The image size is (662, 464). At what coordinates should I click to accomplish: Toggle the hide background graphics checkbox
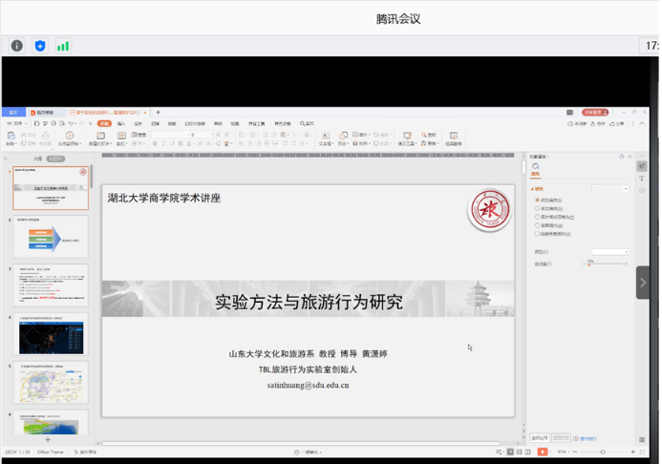(537, 233)
